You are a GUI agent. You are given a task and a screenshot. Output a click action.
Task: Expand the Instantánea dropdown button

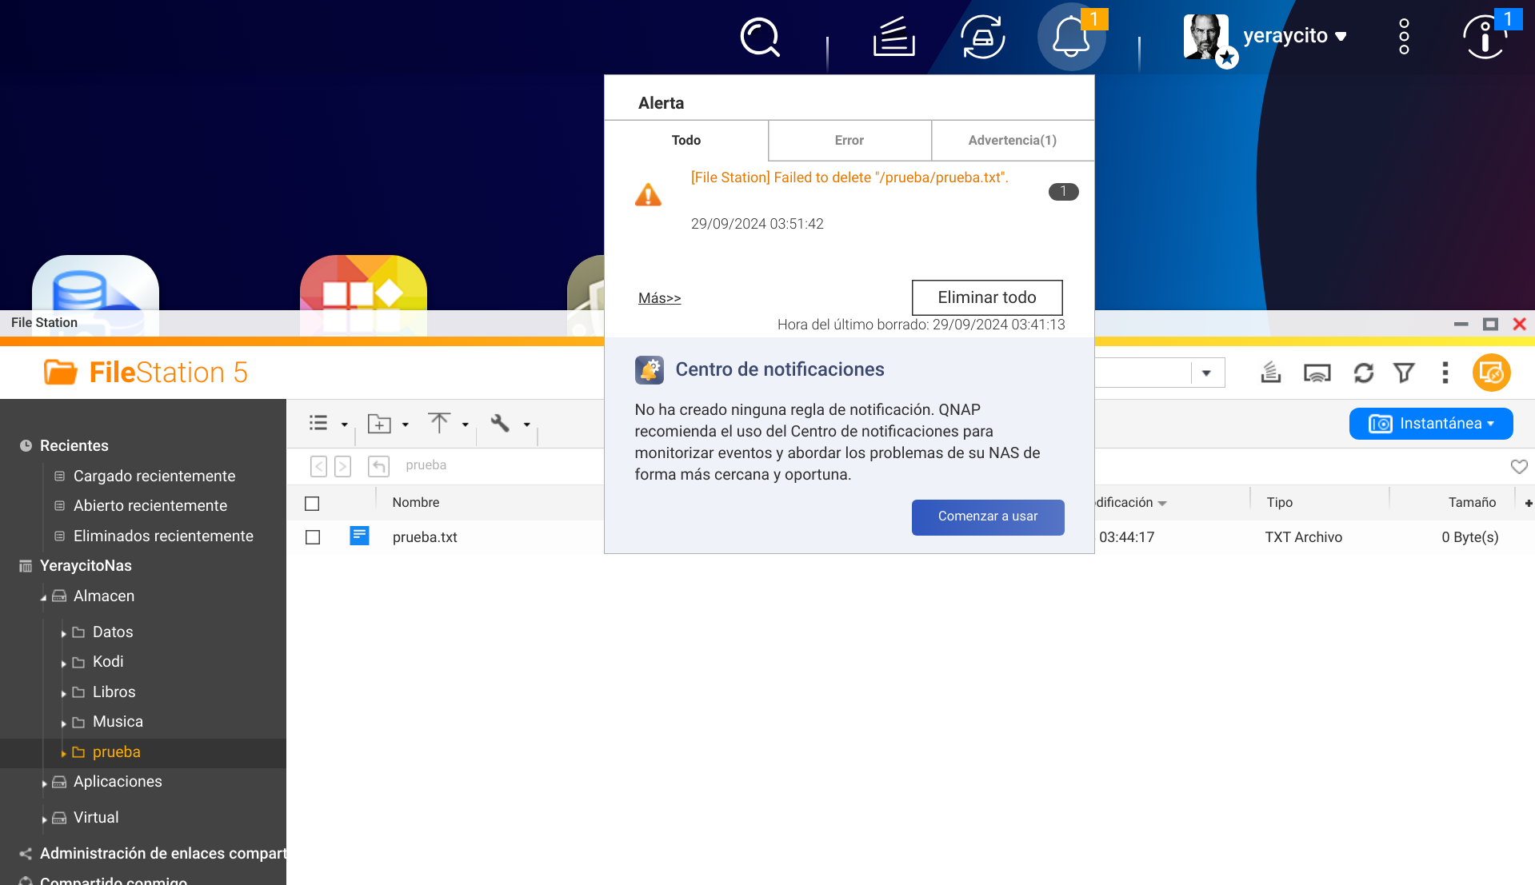1430,424
